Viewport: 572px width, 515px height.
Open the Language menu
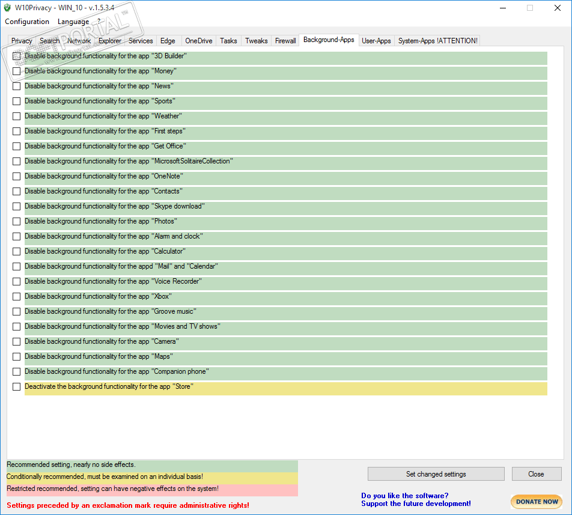click(73, 22)
